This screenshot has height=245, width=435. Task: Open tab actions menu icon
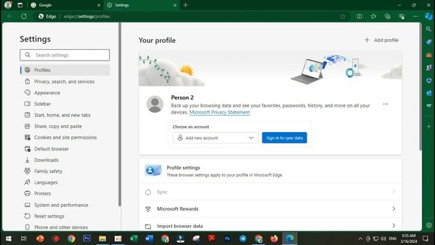point(20,5)
